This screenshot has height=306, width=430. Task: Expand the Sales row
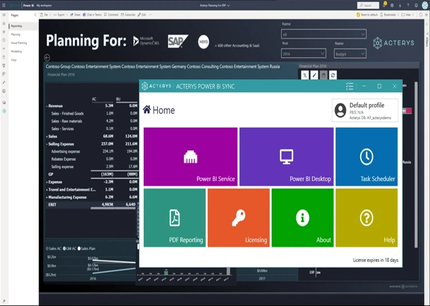coord(47,136)
